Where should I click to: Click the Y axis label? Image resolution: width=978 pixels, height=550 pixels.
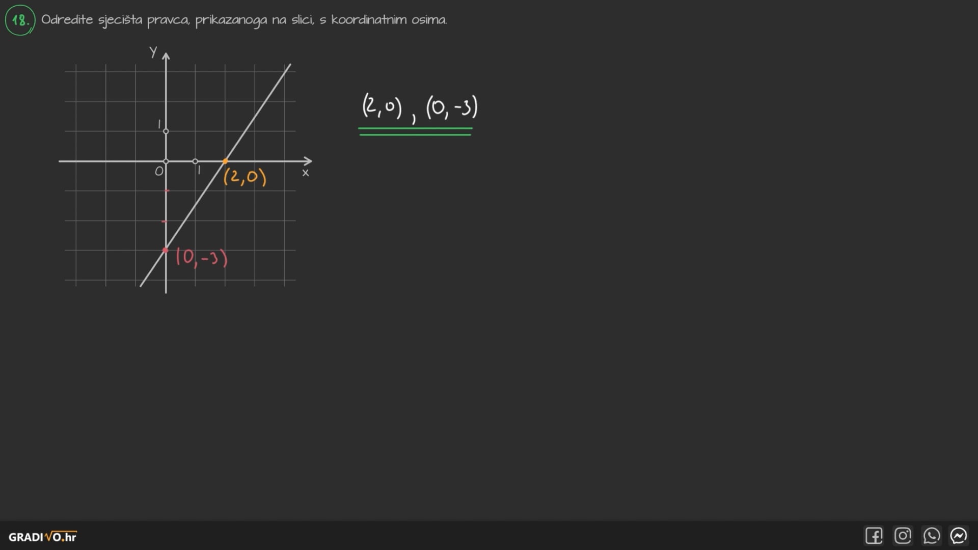pos(153,51)
